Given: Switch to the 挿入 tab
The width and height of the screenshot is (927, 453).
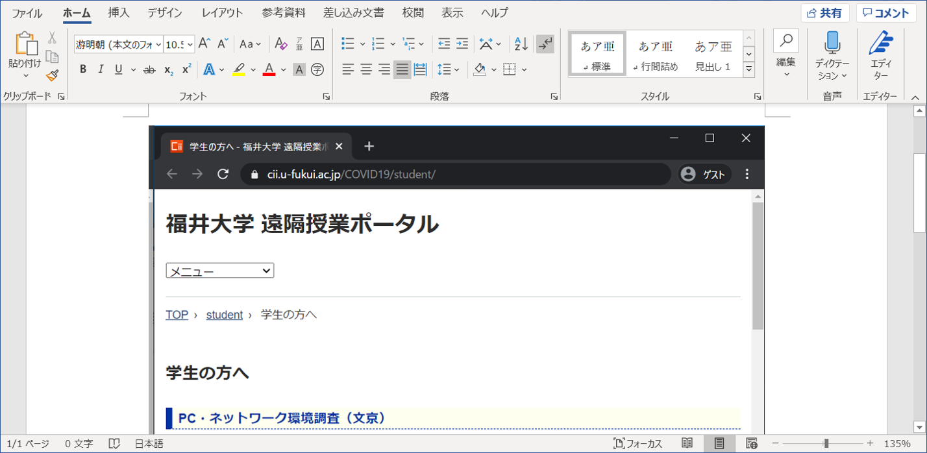Looking at the screenshot, I should tap(119, 13).
